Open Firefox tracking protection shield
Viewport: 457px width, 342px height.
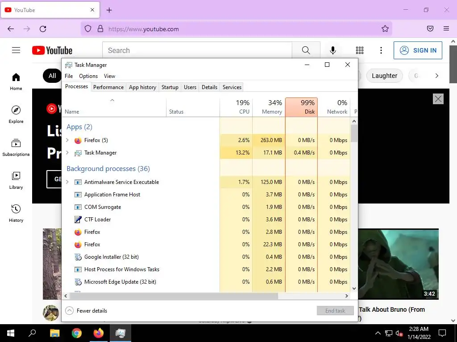click(88, 28)
